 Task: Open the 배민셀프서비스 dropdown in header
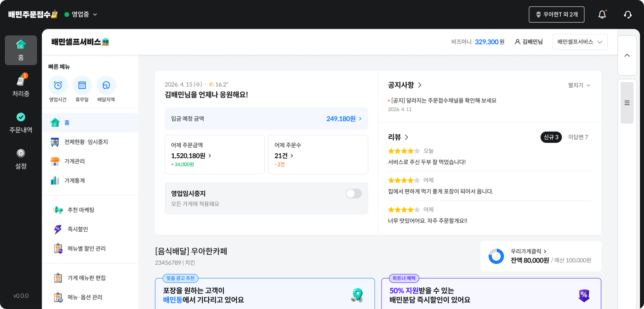580,42
